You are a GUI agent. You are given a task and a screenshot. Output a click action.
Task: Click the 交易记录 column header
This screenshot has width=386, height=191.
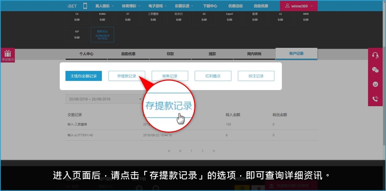tap(75, 115)
